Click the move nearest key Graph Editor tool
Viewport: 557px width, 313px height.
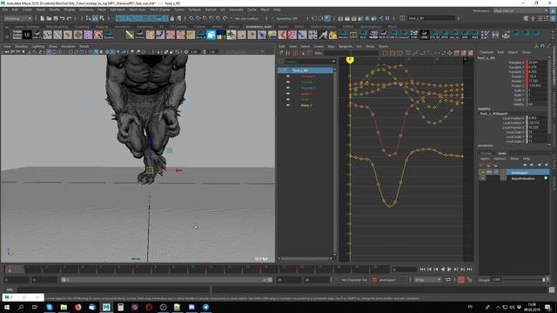(281, 53)
